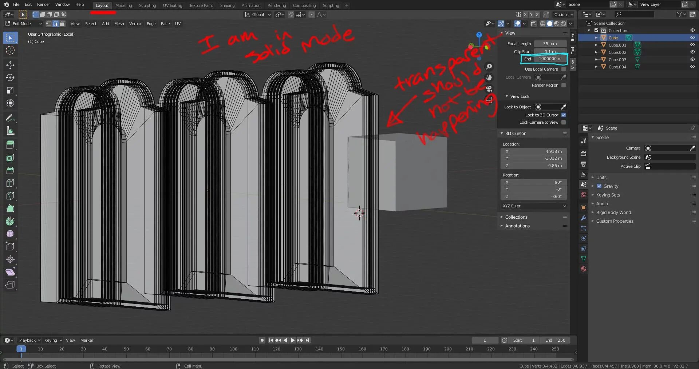The height and width of the screenshot is (369, 699).
Task: Open the File menu
Action: tap(16, 4)
